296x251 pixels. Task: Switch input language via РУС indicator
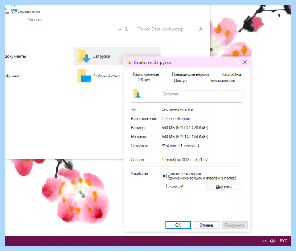point(284,241)
